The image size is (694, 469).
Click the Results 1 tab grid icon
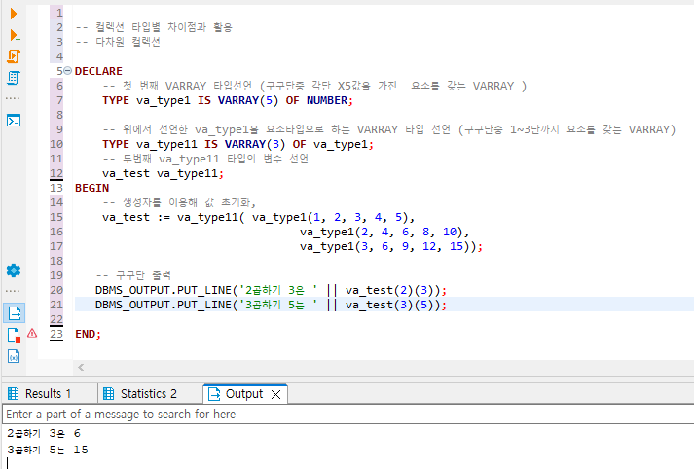pyautogui.click(x=14, y=393)
